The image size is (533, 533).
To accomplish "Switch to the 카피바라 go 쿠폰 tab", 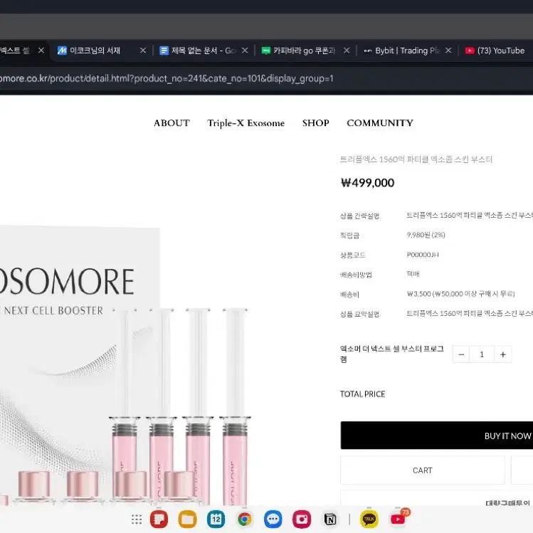I will [299, 51].
